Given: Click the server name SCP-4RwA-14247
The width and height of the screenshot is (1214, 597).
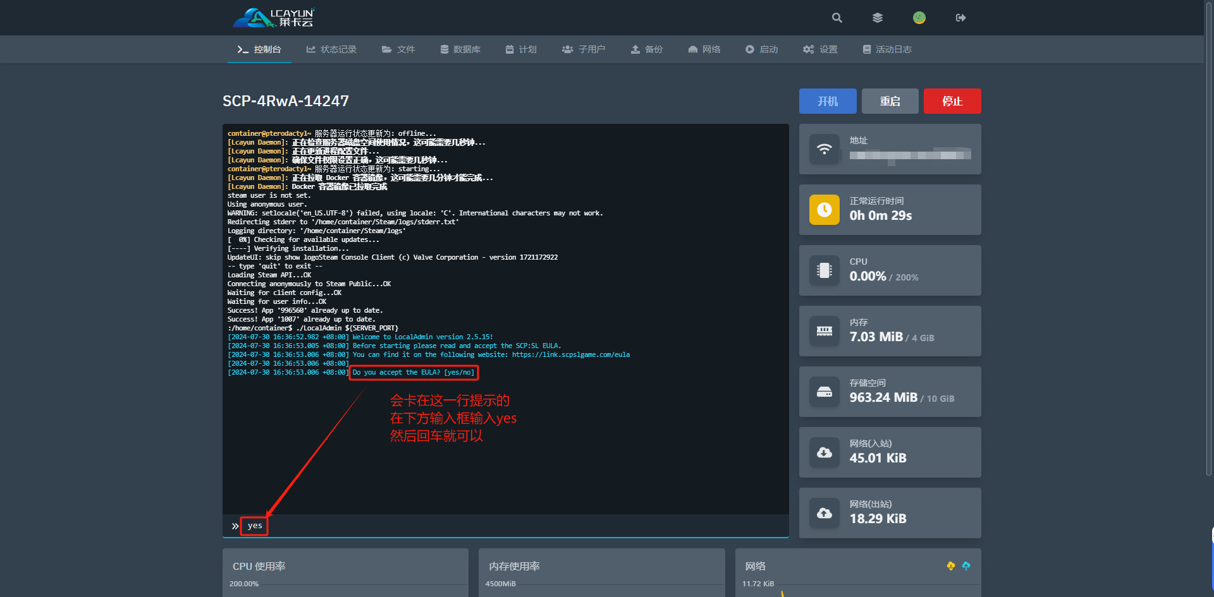Looking at the screenshot, I should coord(286,101).
